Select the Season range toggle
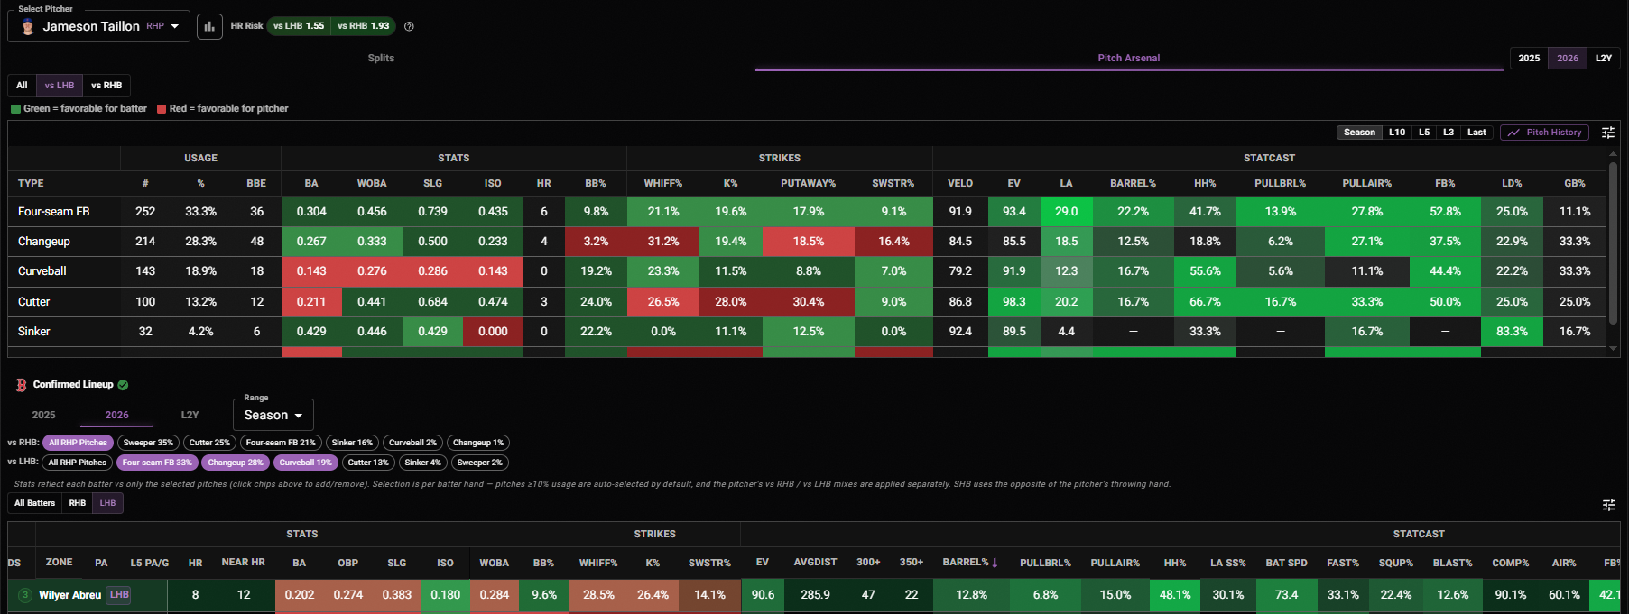 click(x=1359, y=133)
